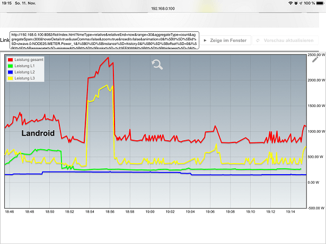
Task: Click the yellow Leistung L3 legend swatch
Action: [x=10, y=78]
